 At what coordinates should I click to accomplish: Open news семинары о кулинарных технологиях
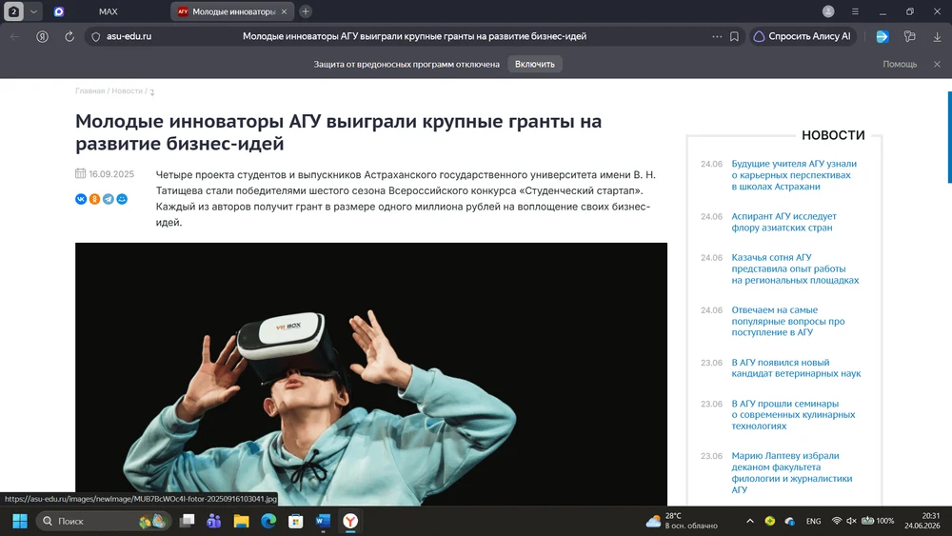coord(794,414)
